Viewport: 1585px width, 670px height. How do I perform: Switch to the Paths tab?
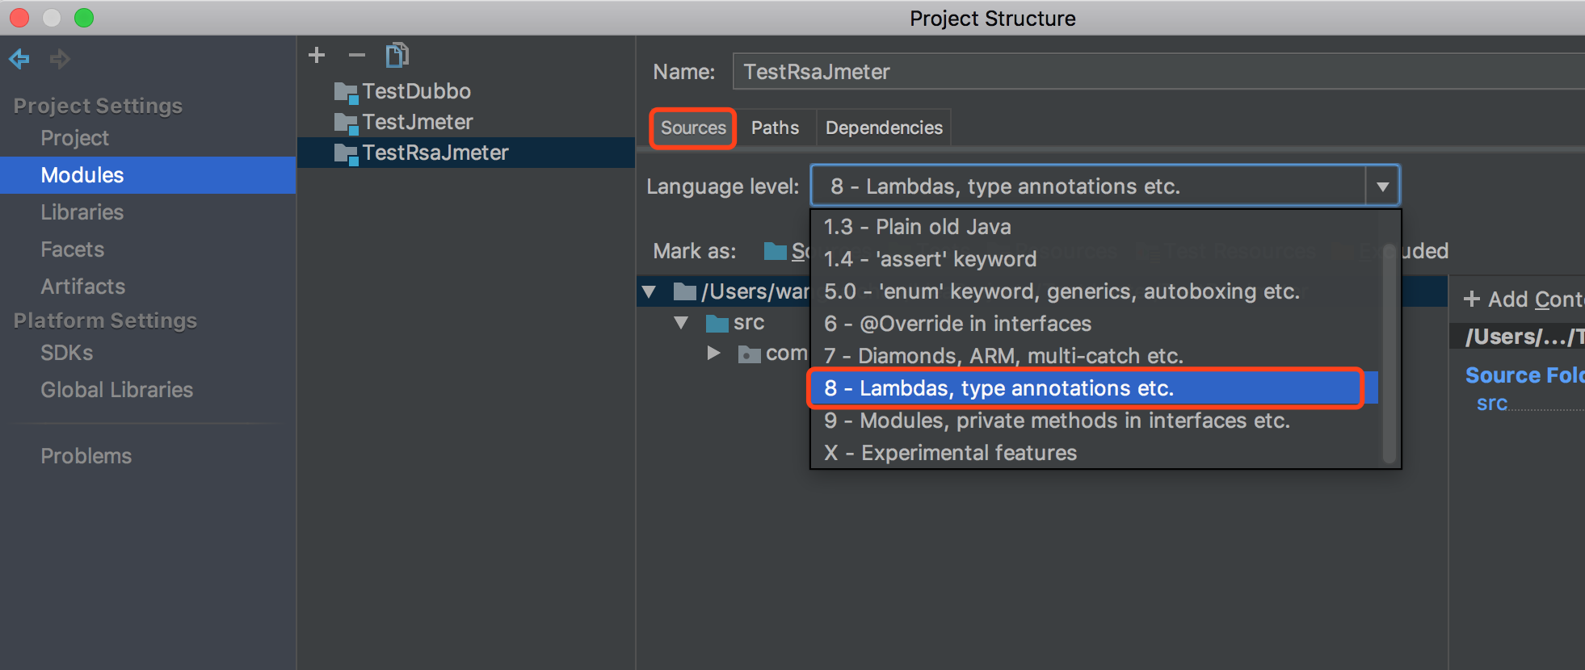(x=775, y=128)
